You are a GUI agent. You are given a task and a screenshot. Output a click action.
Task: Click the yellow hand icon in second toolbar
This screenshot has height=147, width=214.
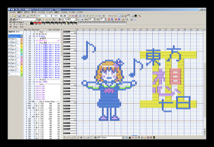[x=44, y=19]
